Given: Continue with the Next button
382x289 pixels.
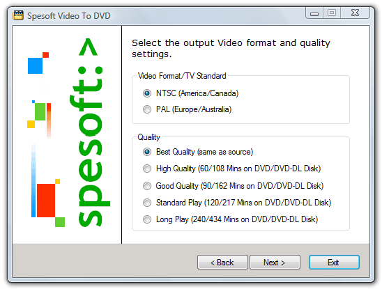Looking at the screenshot, I should (x=275, y=263).
